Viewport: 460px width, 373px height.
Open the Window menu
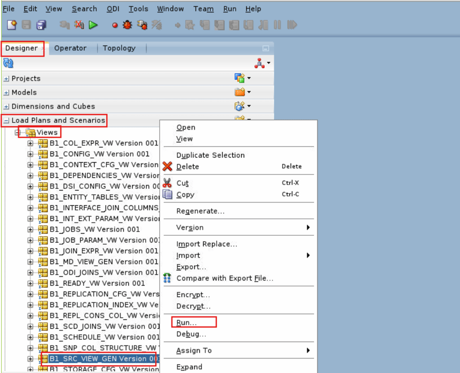[x=170, y=9]
